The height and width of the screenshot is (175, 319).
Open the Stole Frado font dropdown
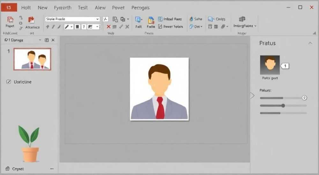[97, 19]
